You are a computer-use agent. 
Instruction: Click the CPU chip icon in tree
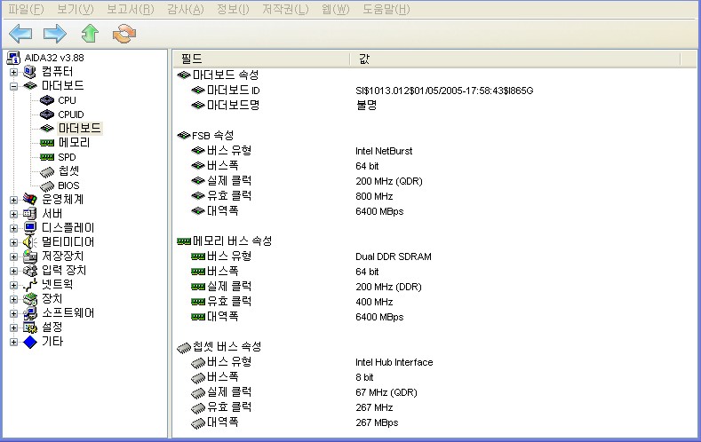[47, 100]
